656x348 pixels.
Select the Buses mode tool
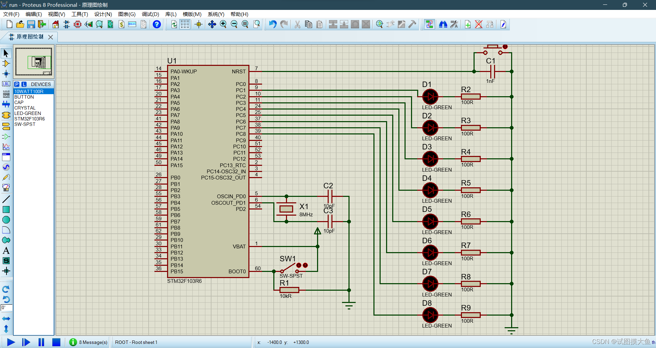(x=6, y=104)
